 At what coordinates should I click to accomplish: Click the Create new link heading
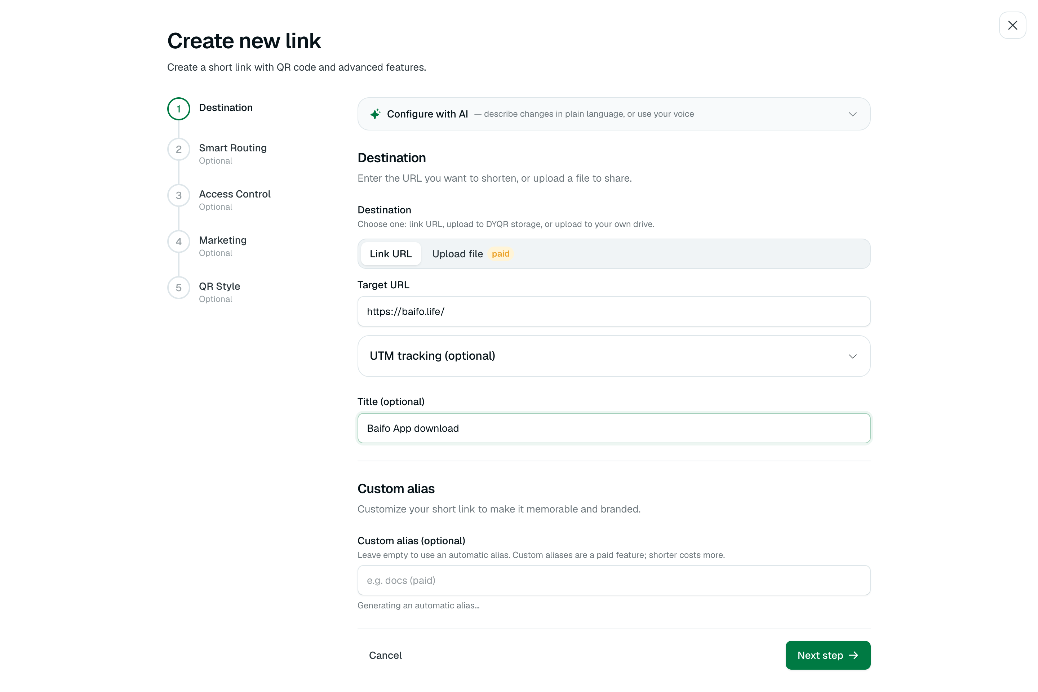pos(244,41)
